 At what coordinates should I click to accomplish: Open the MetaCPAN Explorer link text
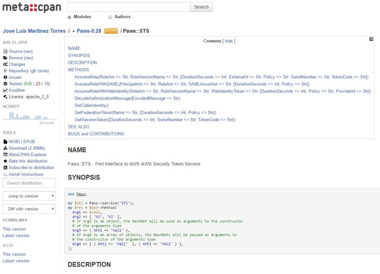click(x=28, y=155)
